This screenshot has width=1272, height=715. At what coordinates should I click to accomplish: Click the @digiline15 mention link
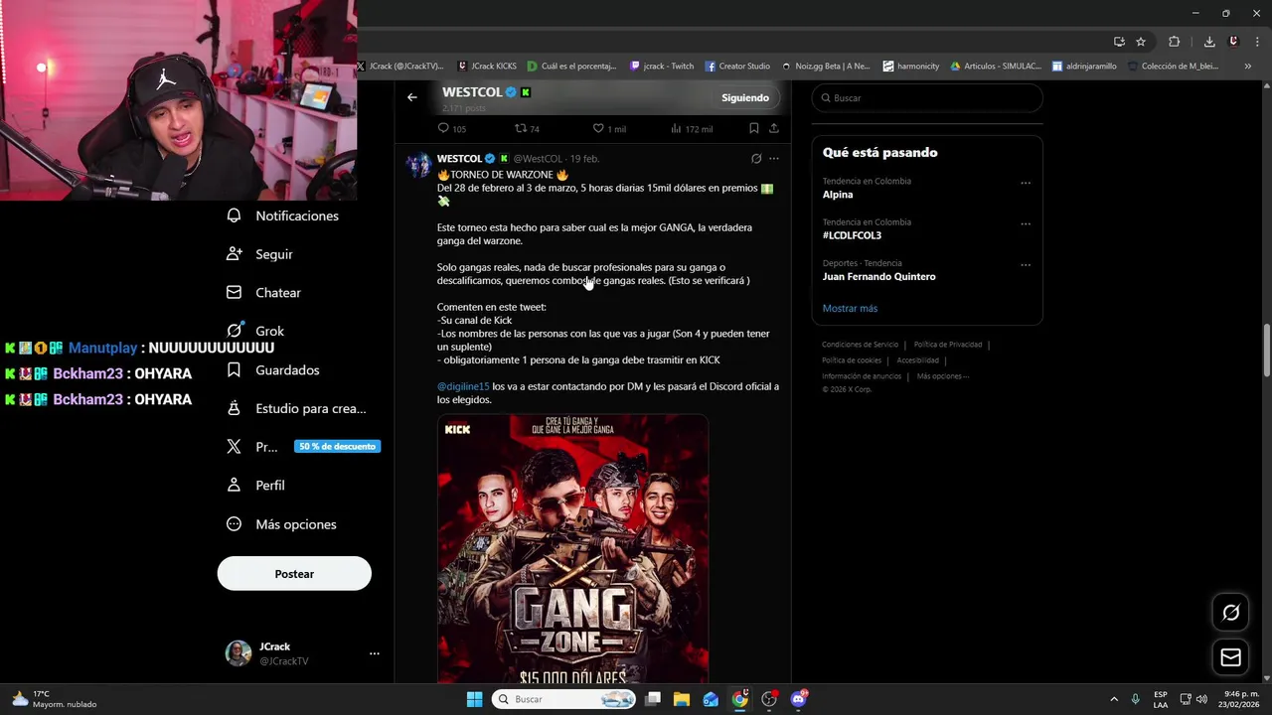tap(463, 386)
